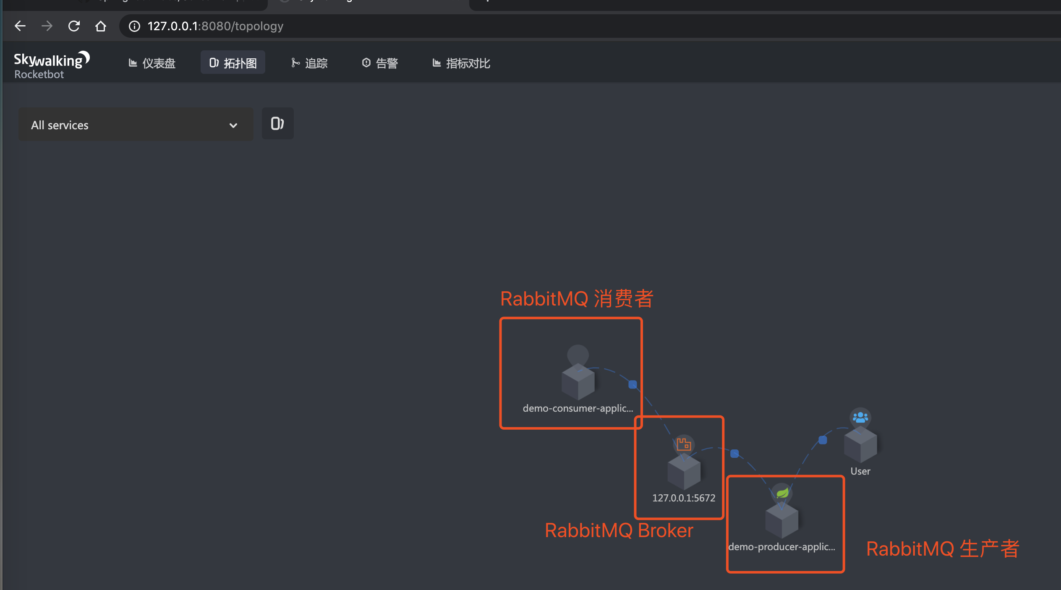
Task: View site info icon in address bar
Action: point(134,26)
